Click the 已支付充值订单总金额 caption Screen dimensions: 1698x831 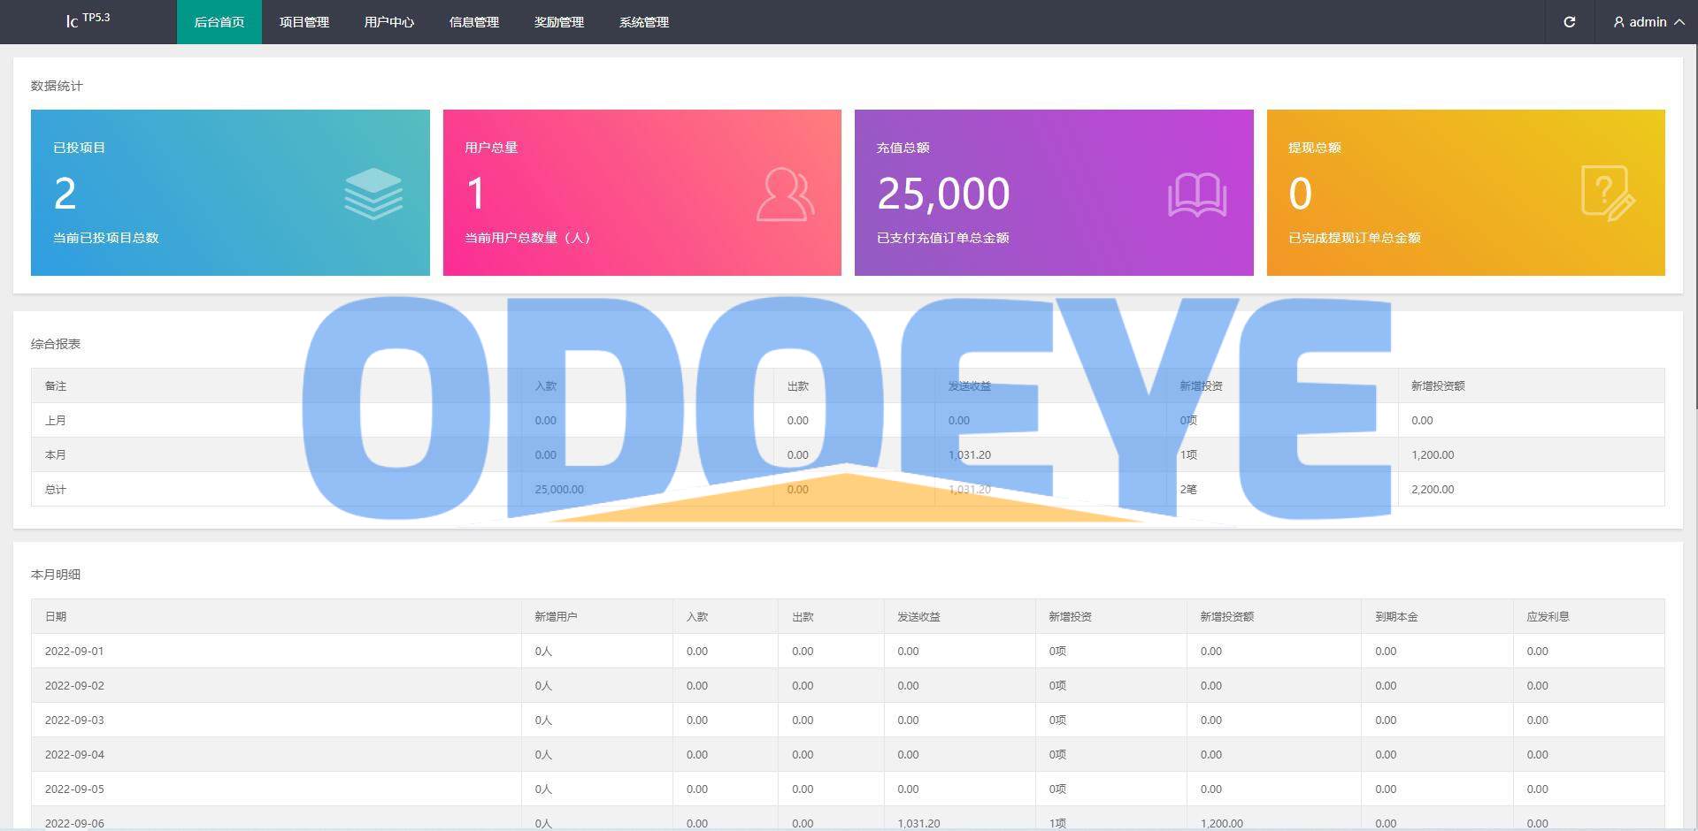pyautogui.click(x=943, y=238)
